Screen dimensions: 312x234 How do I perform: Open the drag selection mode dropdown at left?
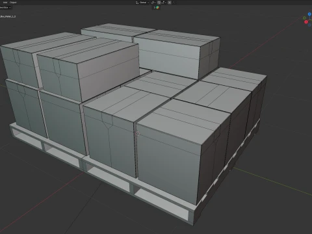[5, 7]
